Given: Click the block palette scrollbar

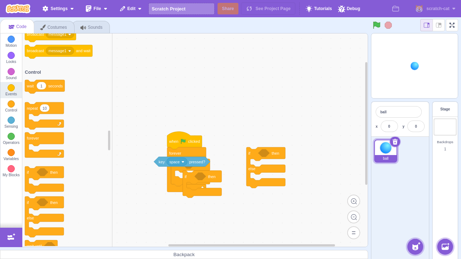Looking at the screenshot, I should [x=109, y=140].
